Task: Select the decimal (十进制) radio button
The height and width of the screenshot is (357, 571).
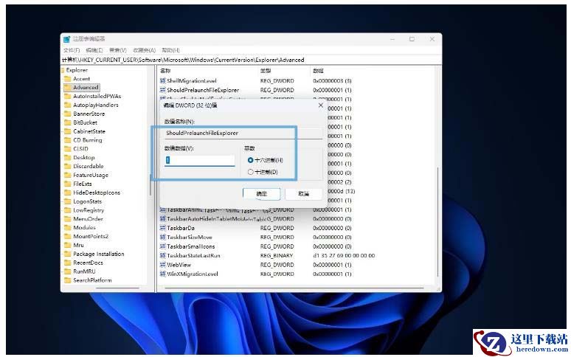Action: (x=251, y=172)
